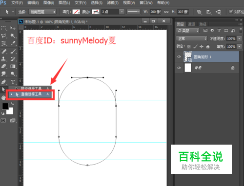Select the Brush tool
Screen dimensions: 244x186
[13, 52]
